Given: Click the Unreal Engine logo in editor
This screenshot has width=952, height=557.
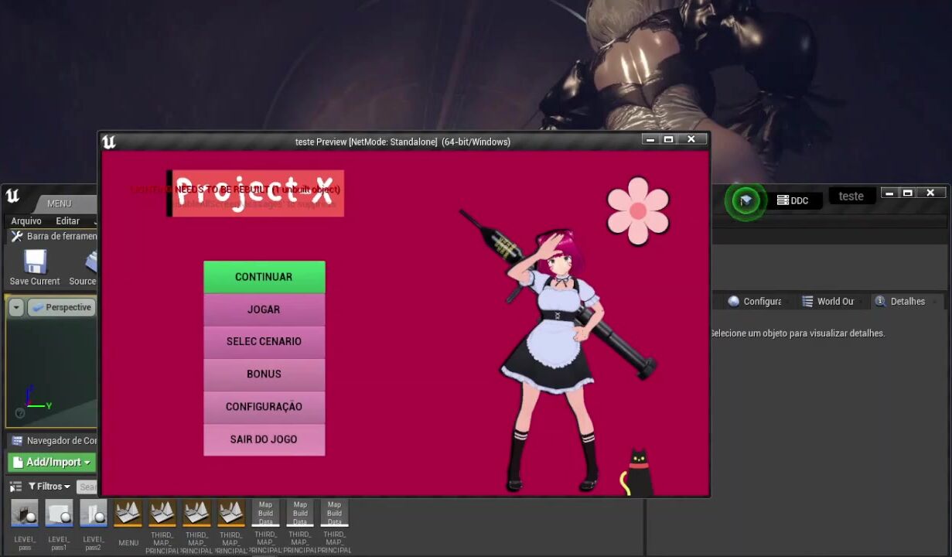Looking at the screenshot, I should tap(13, 196).
